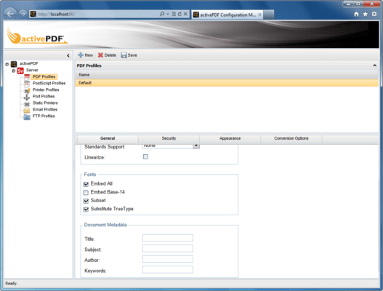383x291 pixels.
Task: Click the Static Printers icon
Action: coord(27,104)
